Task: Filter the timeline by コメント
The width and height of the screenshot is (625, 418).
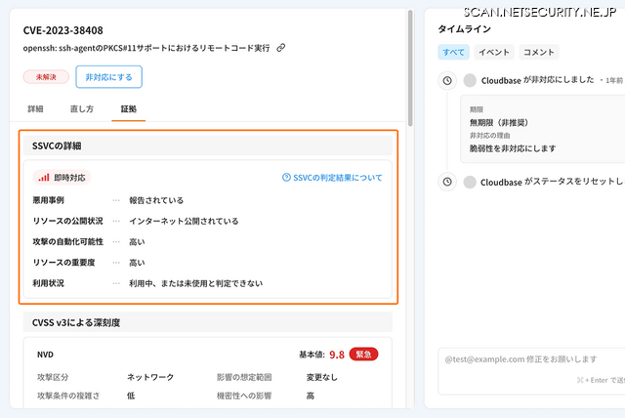Action: tap(540, 52)
